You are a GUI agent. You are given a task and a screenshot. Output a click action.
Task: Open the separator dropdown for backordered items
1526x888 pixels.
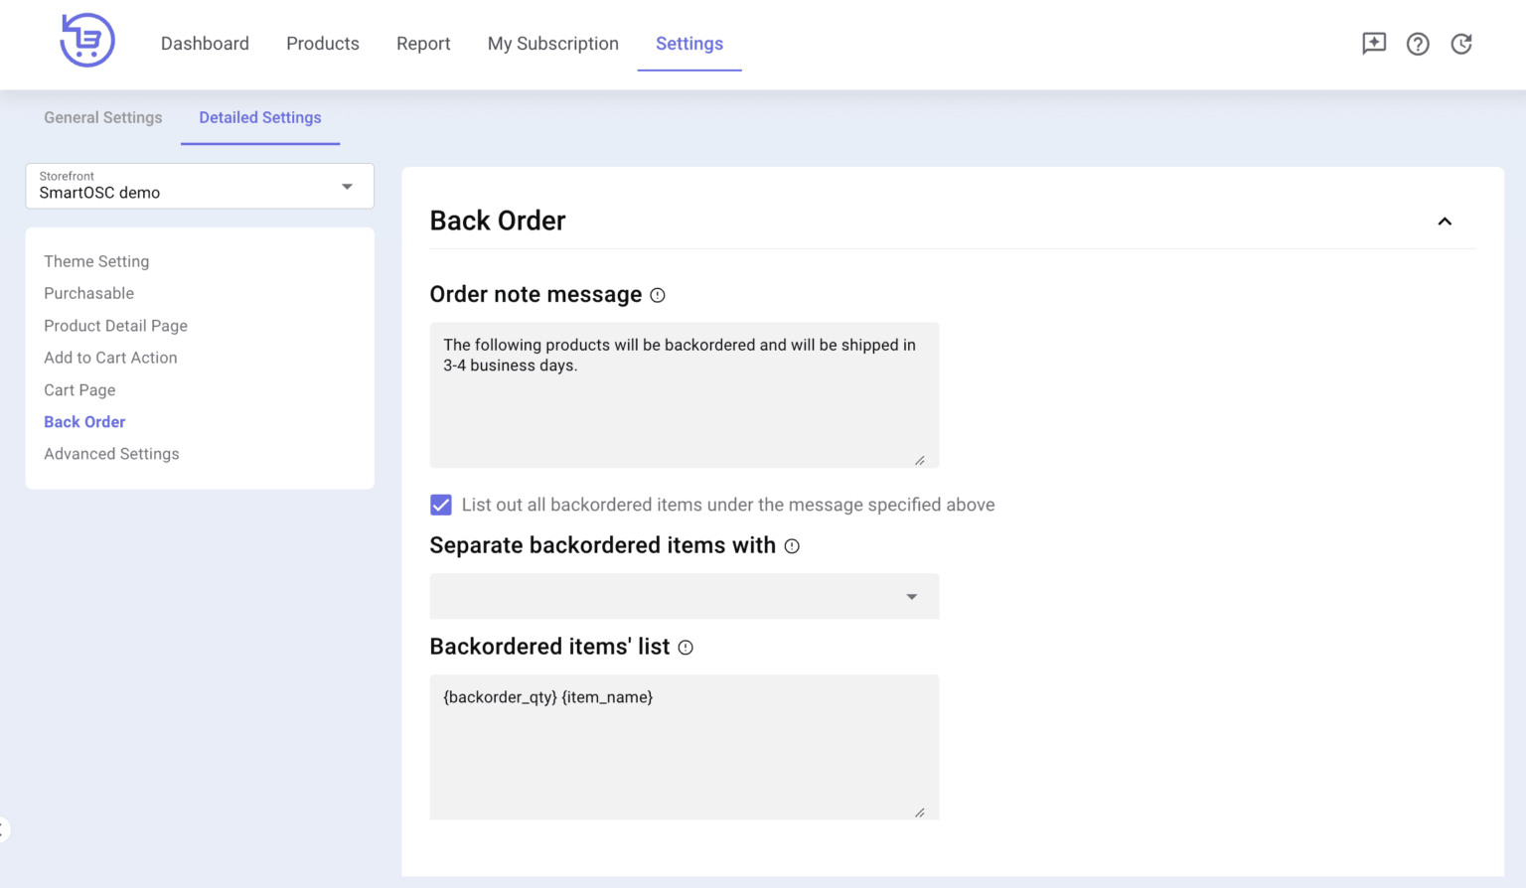(685, 596)
